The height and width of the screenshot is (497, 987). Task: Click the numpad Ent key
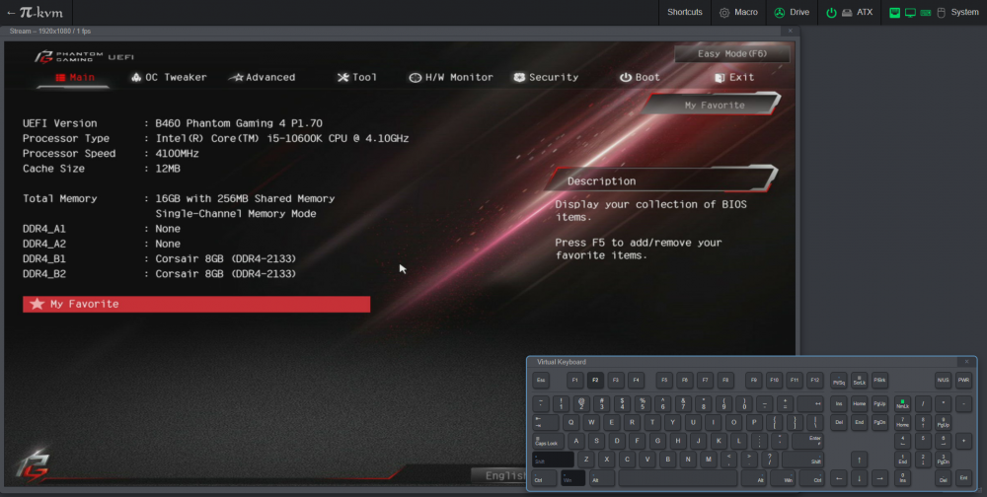point(963,478)
